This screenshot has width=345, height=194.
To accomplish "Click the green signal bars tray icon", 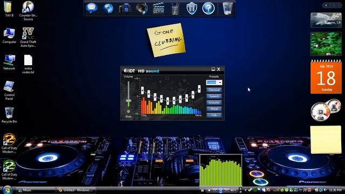I will pos(255,190).
